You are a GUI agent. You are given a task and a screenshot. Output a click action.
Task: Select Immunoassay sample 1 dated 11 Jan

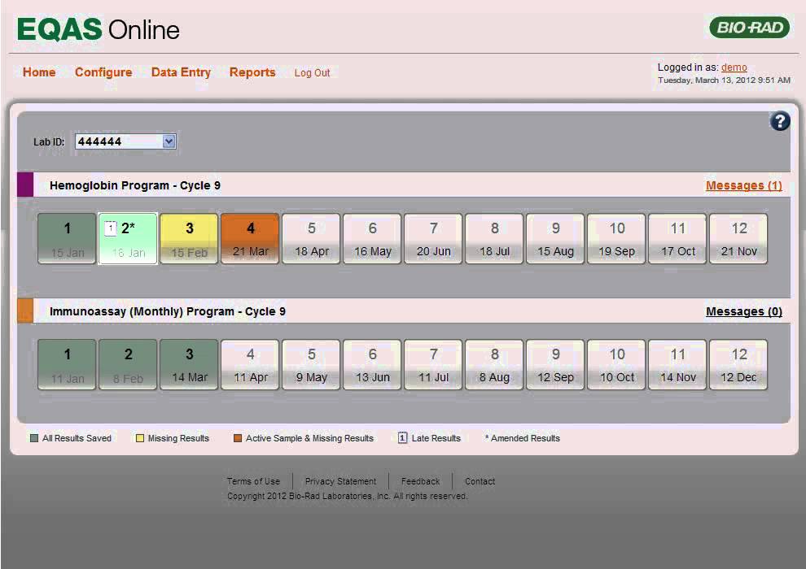pos(67,365)
